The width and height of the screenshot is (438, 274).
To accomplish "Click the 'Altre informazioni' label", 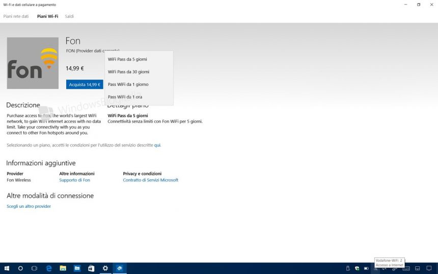I will [77, 174].
